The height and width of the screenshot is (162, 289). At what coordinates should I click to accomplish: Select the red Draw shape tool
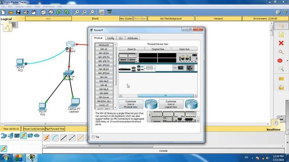coord(280,61)
